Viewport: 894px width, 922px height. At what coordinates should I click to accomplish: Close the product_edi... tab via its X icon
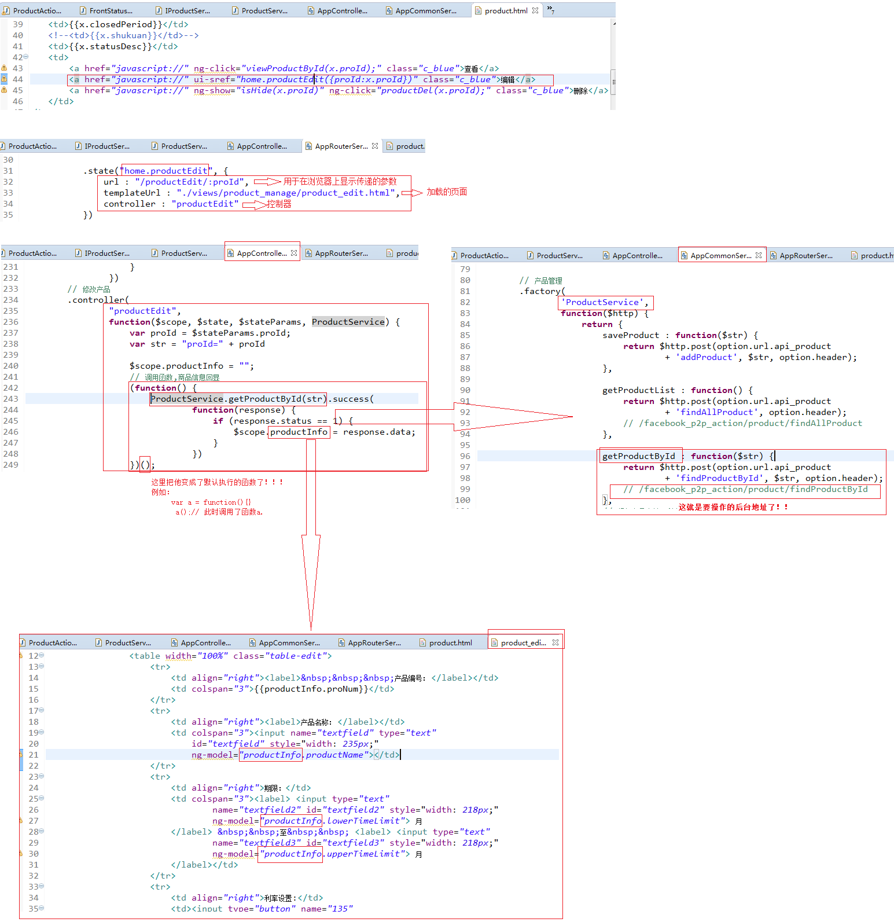(x=555, y=642)
